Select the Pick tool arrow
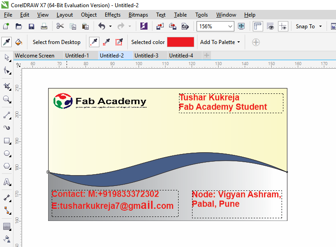This screenshot has width=336, height=247. [x=7, y=57]
